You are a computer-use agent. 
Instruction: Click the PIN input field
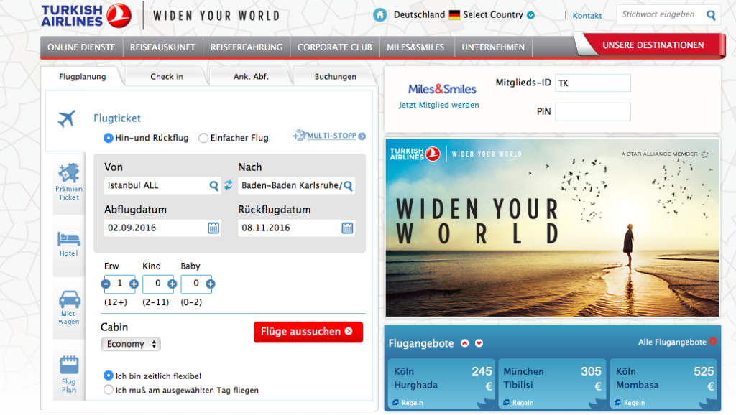pos(593,111)
